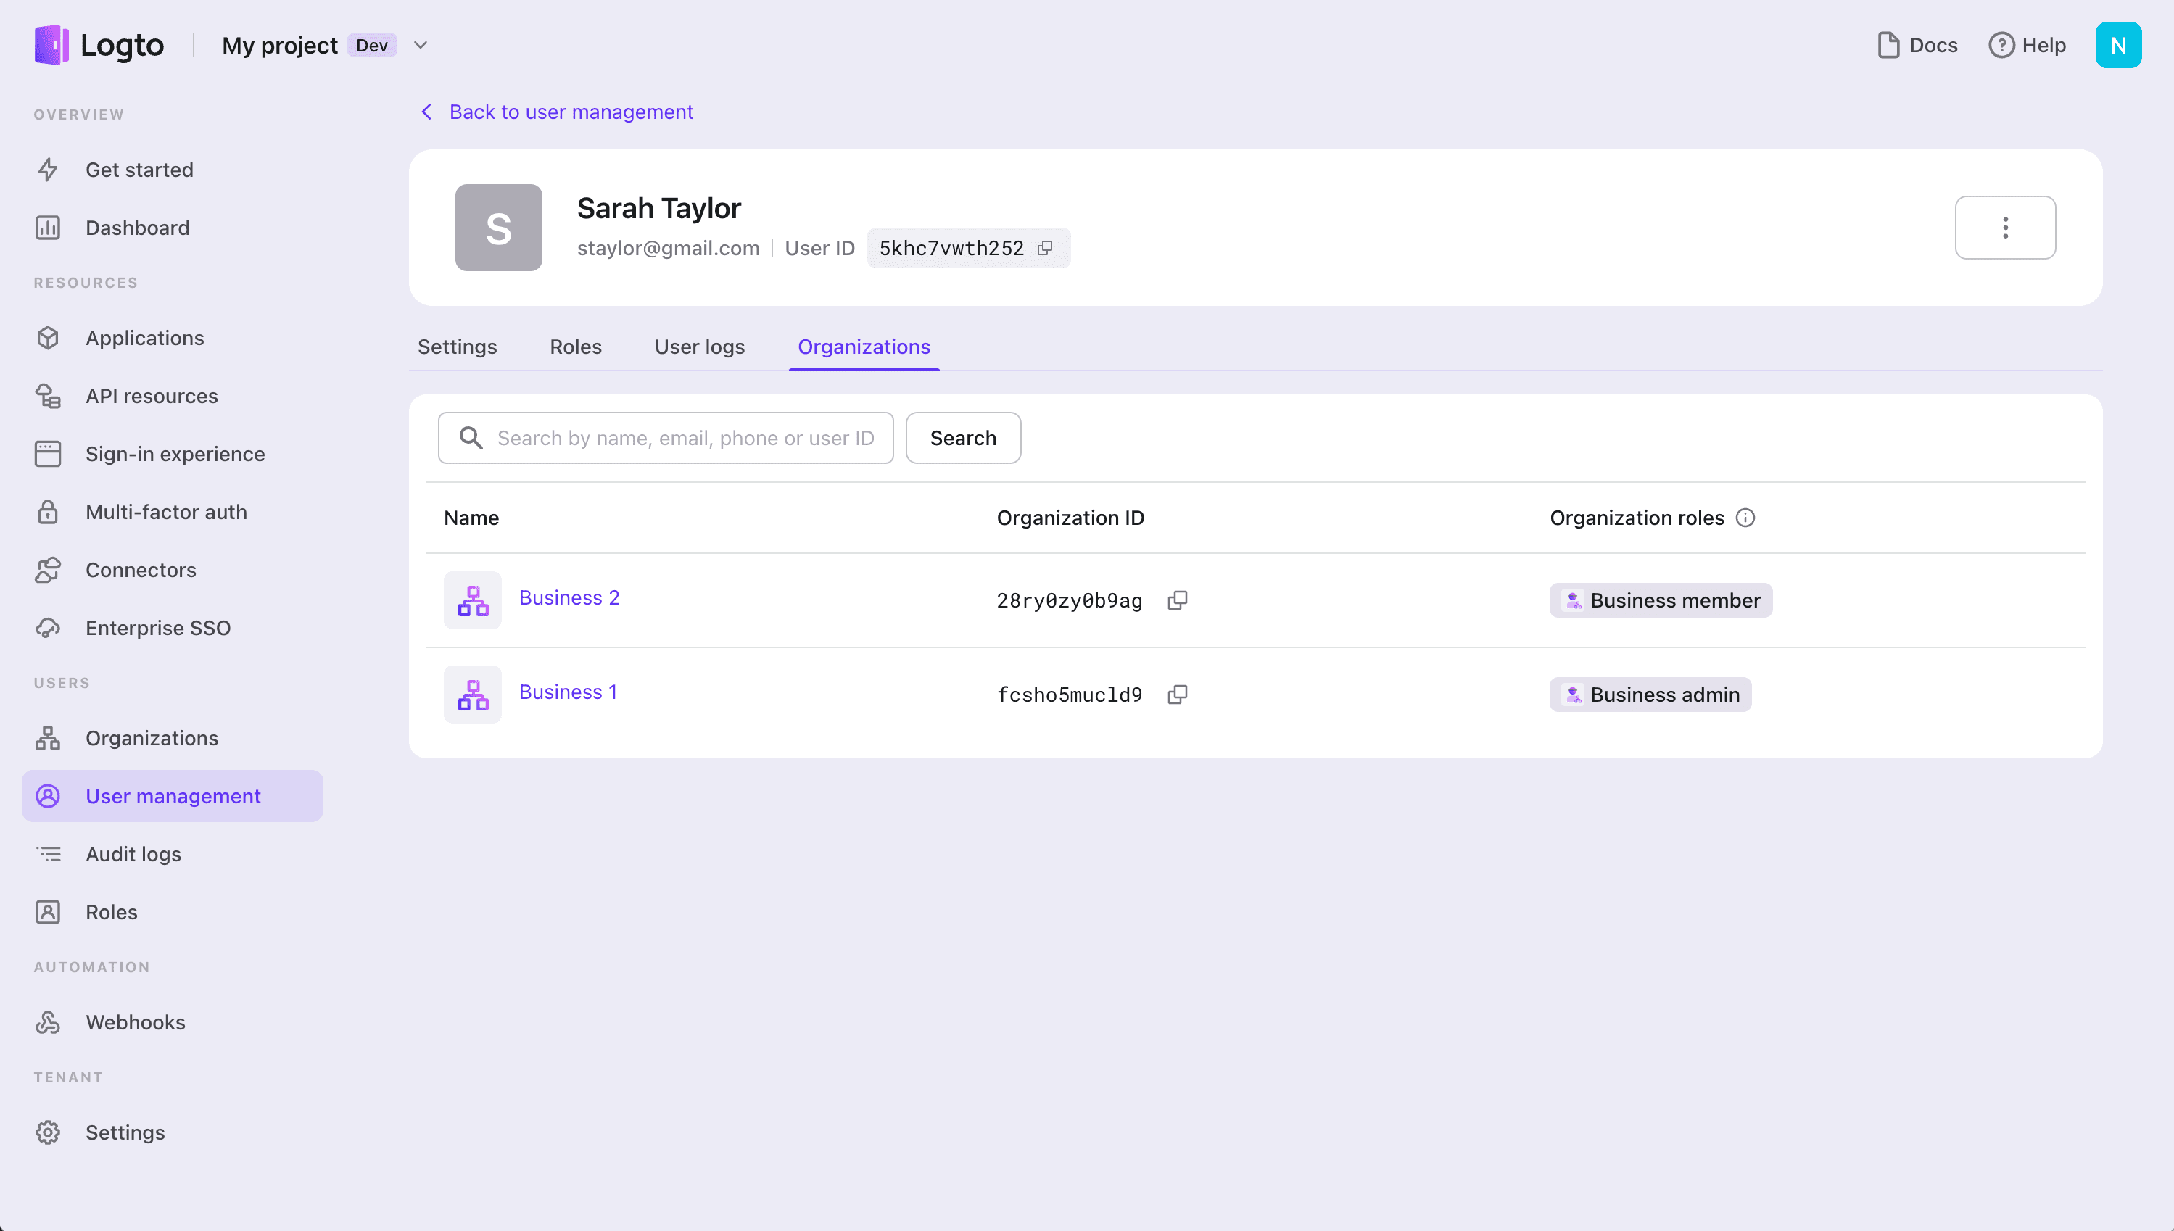2174x1231 pixels.
Task: Click the search input field in organizations
Action: [666, 437]
